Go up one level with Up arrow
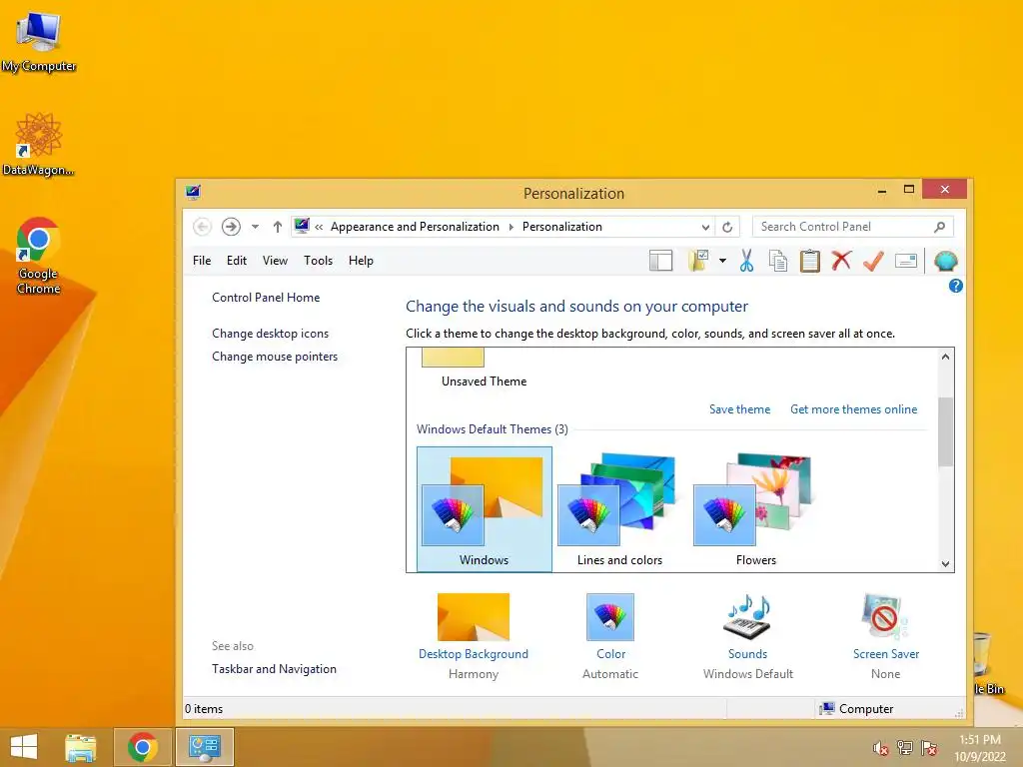 [278, 227]
